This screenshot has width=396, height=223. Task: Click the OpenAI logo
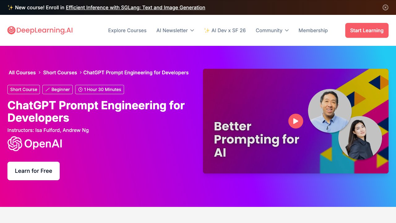pyautogui.click(x=35, y=144)
